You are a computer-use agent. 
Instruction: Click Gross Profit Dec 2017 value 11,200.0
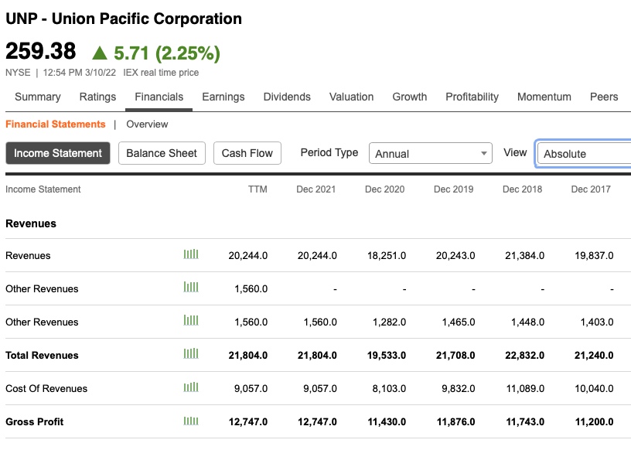point(595,422)
